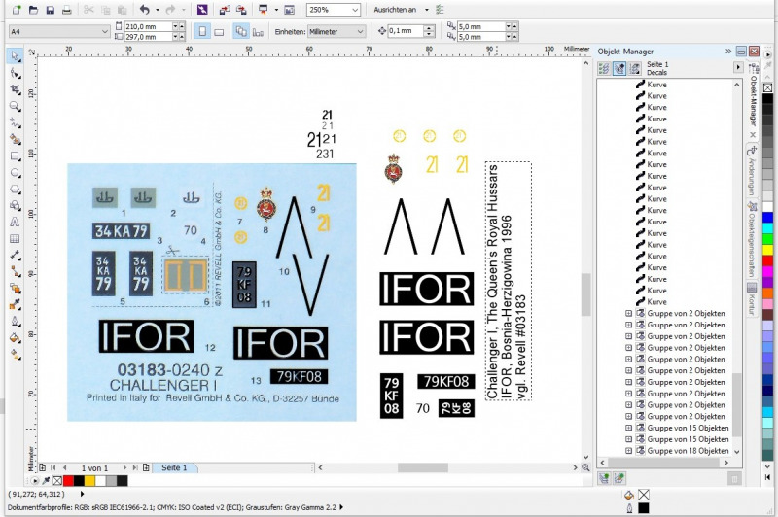Click the Import icon in the toolbar
This screenshot has width=778, height=517.
pos(225,10)
